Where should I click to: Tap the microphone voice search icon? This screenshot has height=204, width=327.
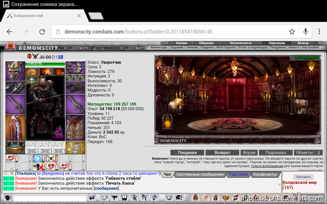pos(306,32)
